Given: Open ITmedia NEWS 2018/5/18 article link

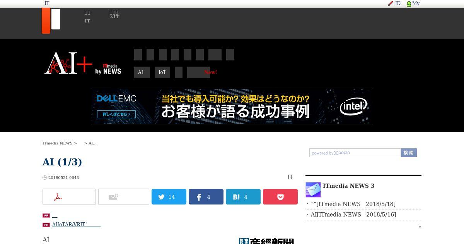Looking at the screenshot, I should point(353,204).
